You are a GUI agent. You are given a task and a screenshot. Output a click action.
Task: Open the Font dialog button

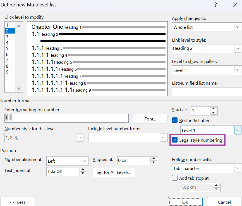(x=150, y=119)
